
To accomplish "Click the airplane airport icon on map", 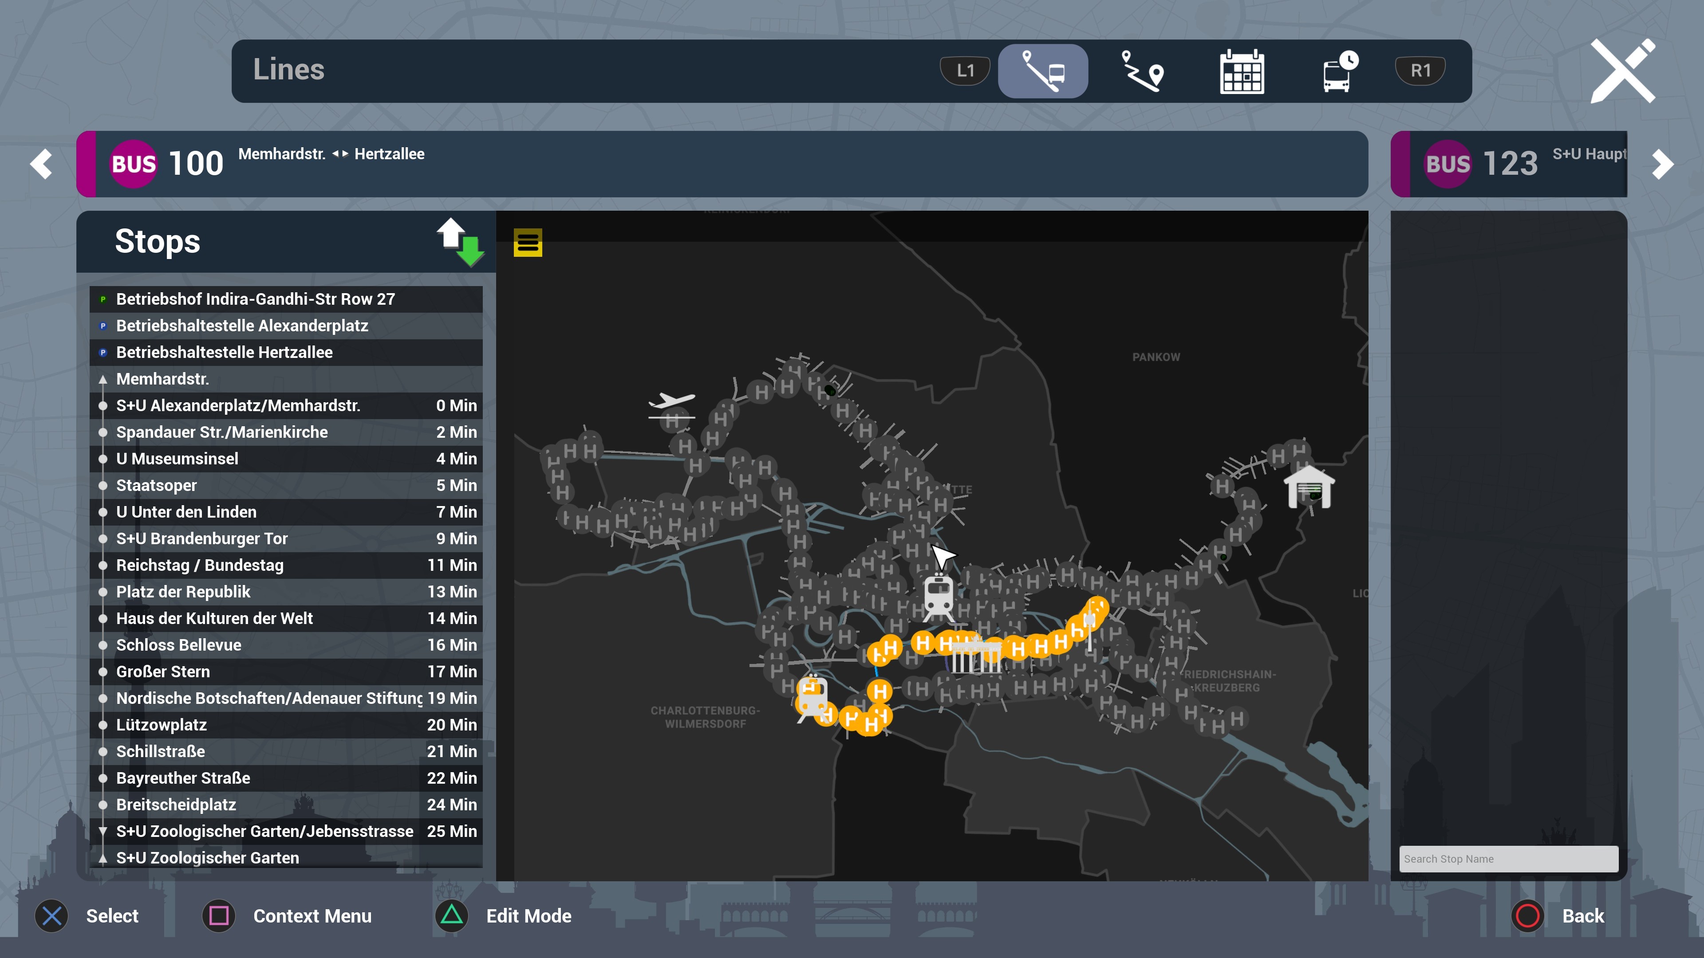I will [672, 401].
